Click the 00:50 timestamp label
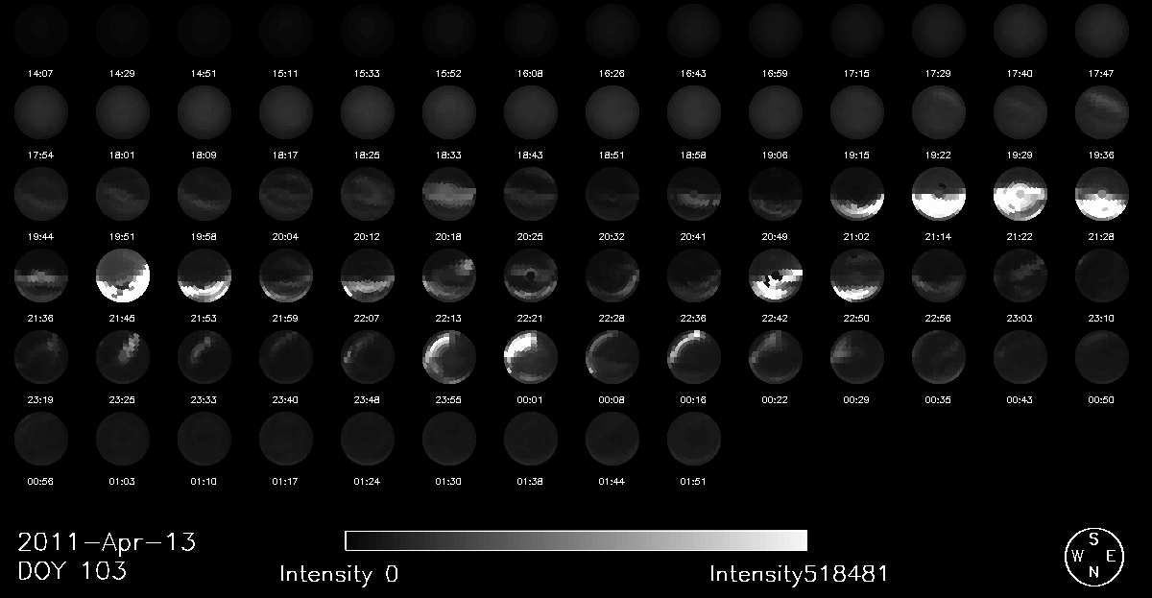 point(1102,399)
